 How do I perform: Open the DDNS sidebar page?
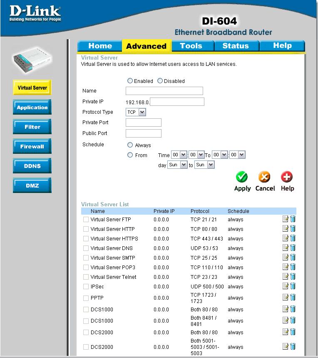point(32,166)
